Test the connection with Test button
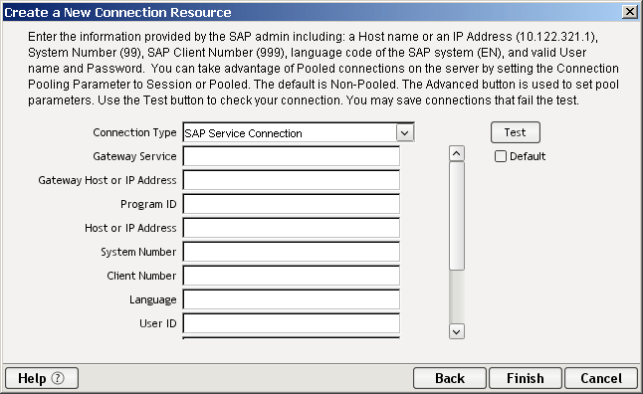The height and width of the screenshot is (394, 643). 516,132
